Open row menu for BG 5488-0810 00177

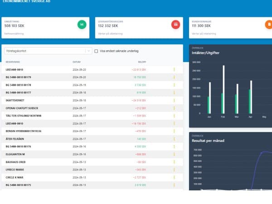coord(174,92)
